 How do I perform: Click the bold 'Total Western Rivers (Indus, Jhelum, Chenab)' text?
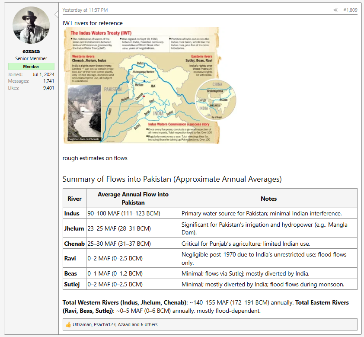pyautogui.click(x=125, y=303)
